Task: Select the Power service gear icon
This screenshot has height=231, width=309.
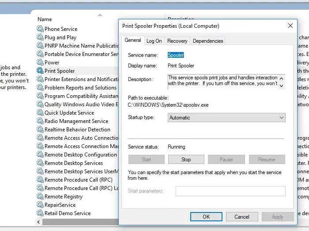Action: point(40,63)
